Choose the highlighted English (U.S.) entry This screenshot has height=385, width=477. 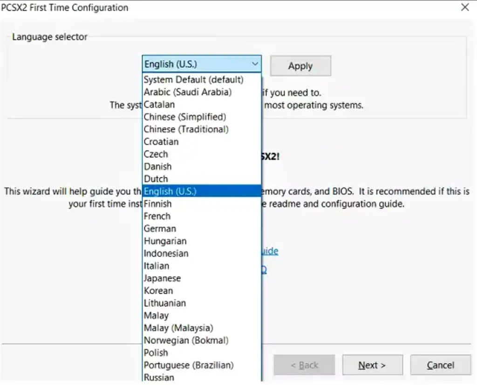tap(170, 191)
